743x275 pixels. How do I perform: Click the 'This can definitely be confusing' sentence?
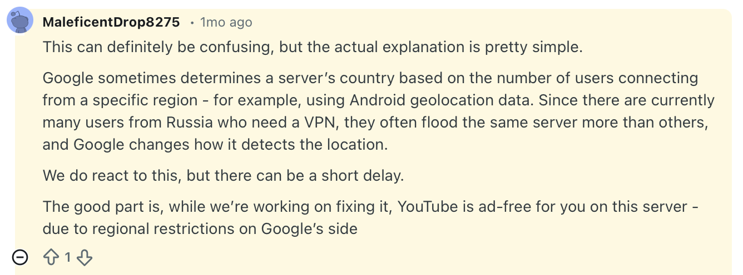click(156, 47)
